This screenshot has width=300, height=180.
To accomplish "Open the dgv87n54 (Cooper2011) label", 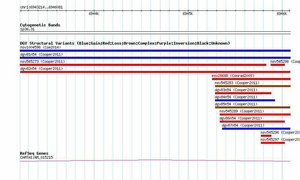I will [x=243, y=125].
